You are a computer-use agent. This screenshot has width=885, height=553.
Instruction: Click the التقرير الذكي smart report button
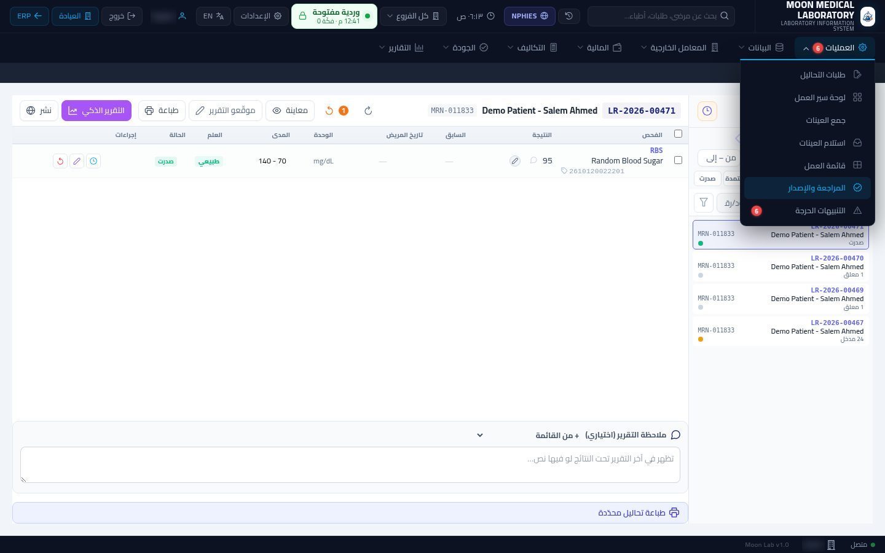[96, 111]
